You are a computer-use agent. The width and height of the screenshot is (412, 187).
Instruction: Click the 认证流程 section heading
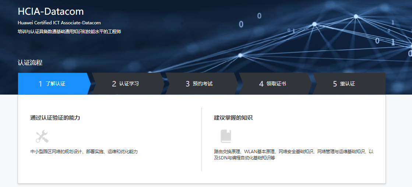coord(30,63)
